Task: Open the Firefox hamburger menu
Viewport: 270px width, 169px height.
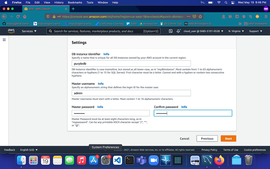Action: [x=266, y=17]
